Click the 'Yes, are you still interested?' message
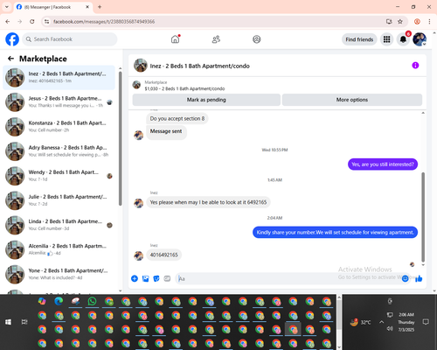The height and width of the screenshot is (350, 437). [x=383, y=164]
